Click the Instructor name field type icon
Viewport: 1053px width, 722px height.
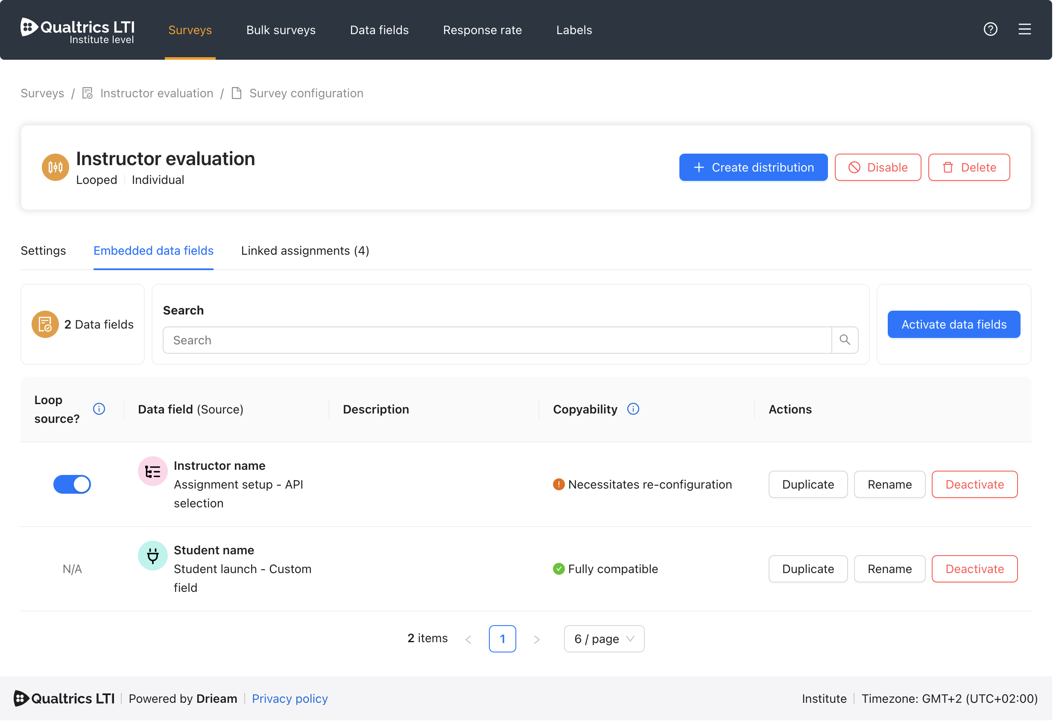pos(153,472)
